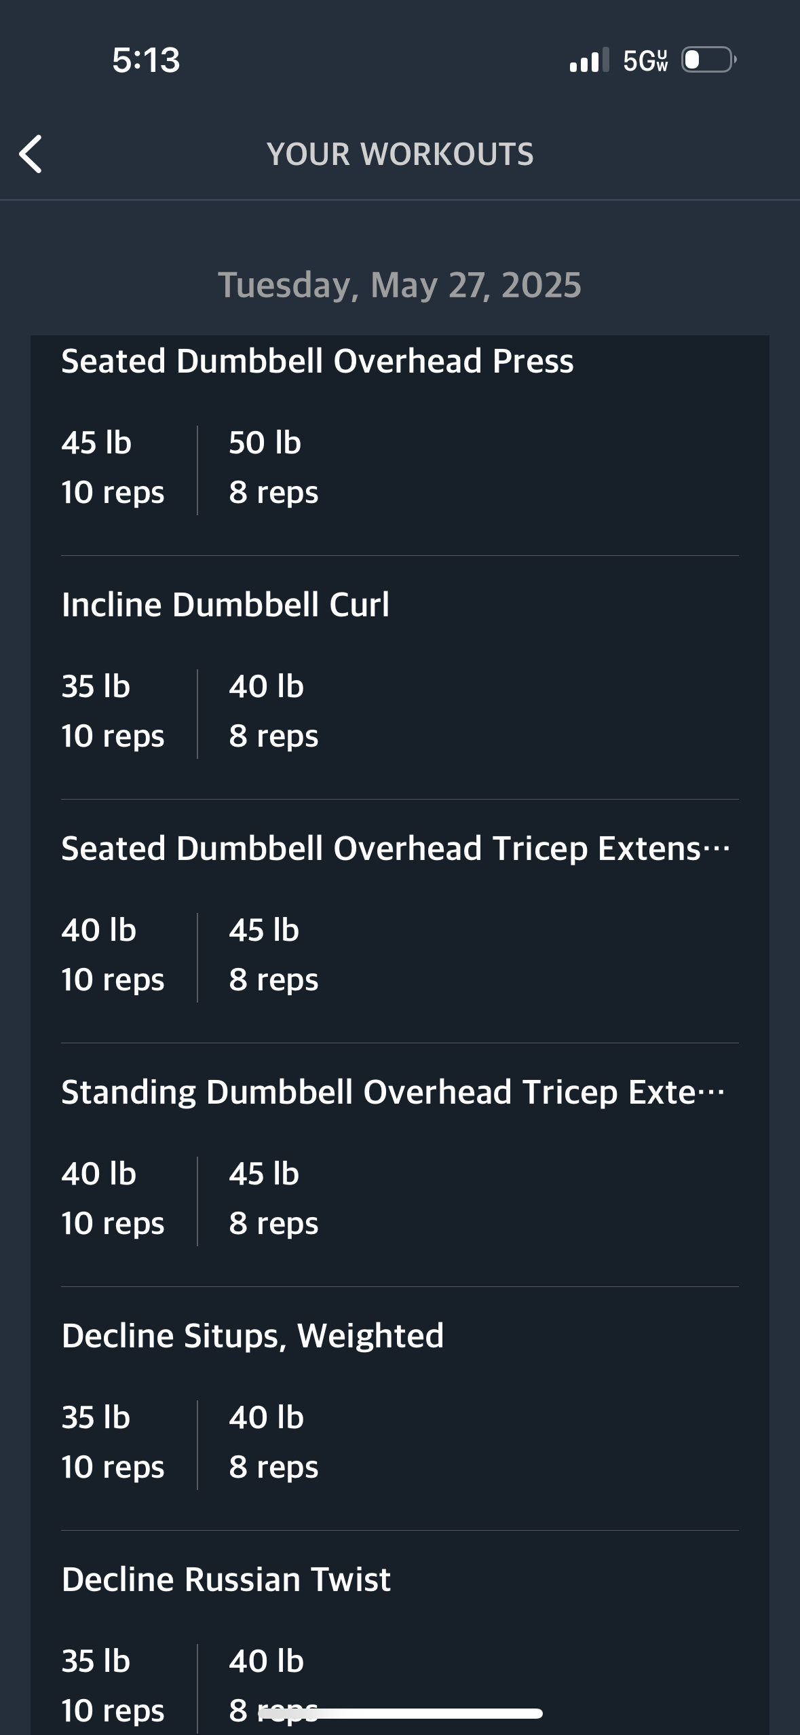The width and height of the screenshot is (800, 1735).
Task: Select 40 lb set of Incline Dumbbell Curl
Action: [273, 711]
